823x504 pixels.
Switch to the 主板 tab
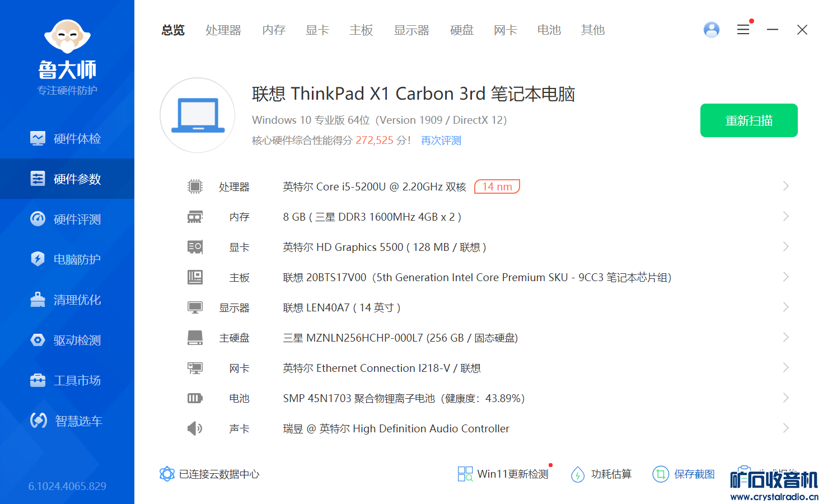tap(361, 30)
